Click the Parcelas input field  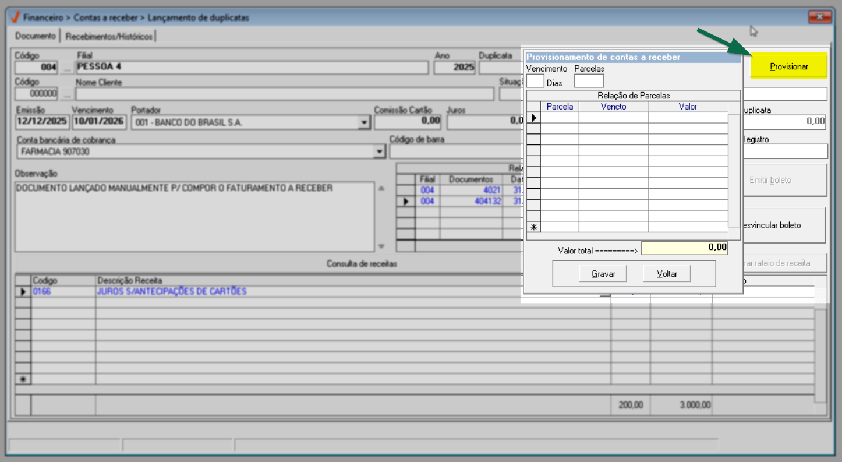pos(589,81)
